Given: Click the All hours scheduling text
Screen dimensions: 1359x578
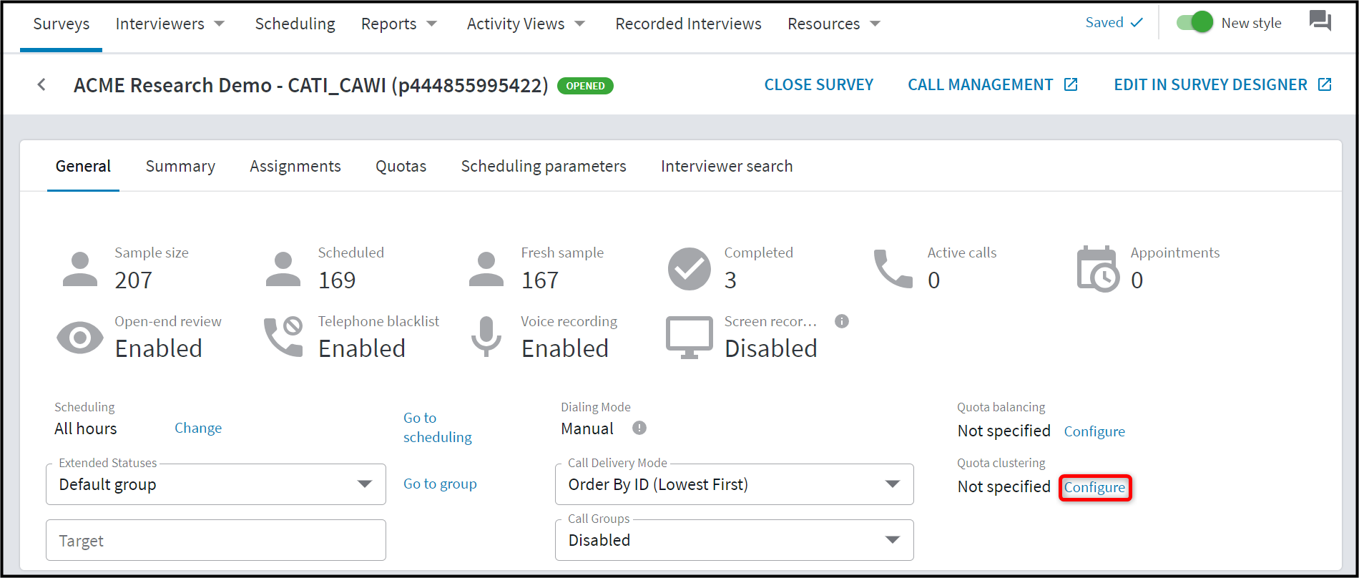Looking at the screenshot, I should (86, 428).
